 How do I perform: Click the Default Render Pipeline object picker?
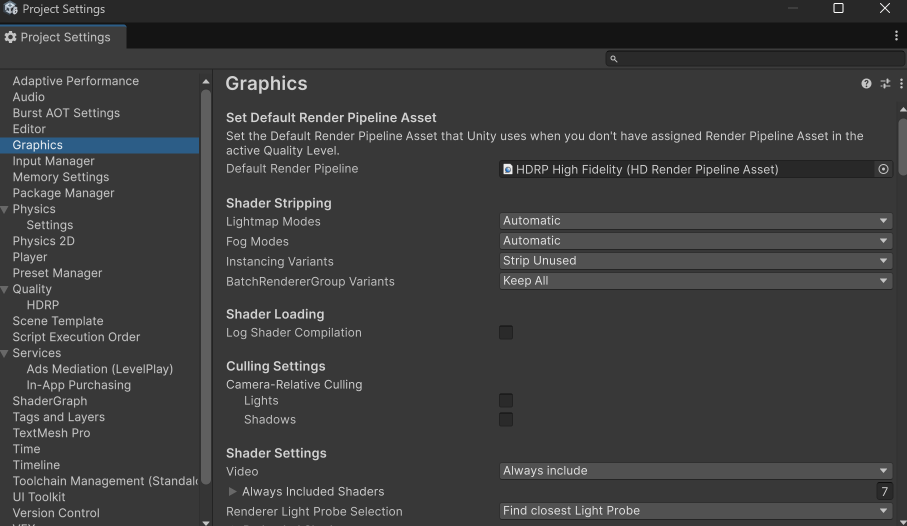(883, 169)
